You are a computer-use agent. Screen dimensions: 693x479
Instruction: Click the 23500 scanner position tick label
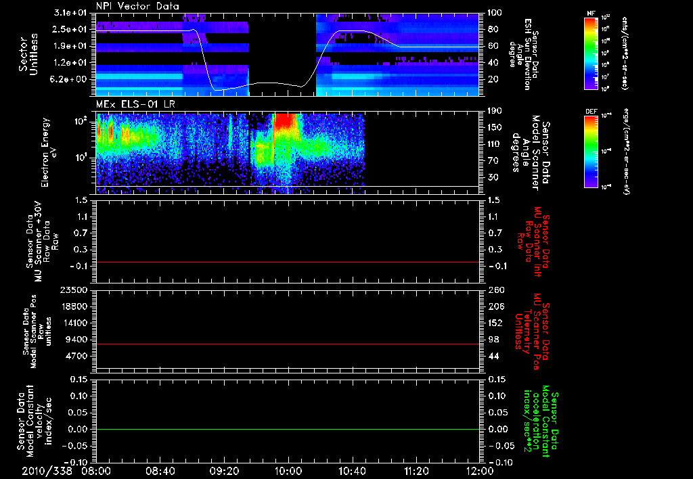pos(74,290)
